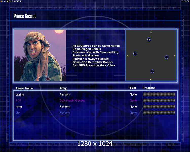Viewport: 190px width, 152px height.
Task: Click the dark minimap preview panel
Action: [x=151, y=55]
